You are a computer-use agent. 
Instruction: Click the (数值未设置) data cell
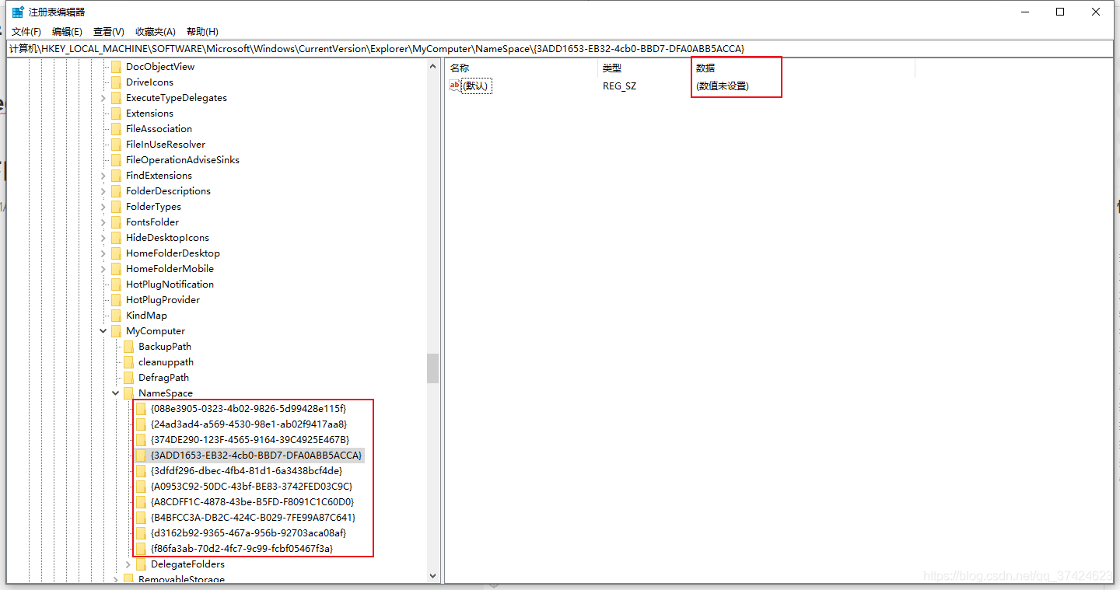pos(723,86)
